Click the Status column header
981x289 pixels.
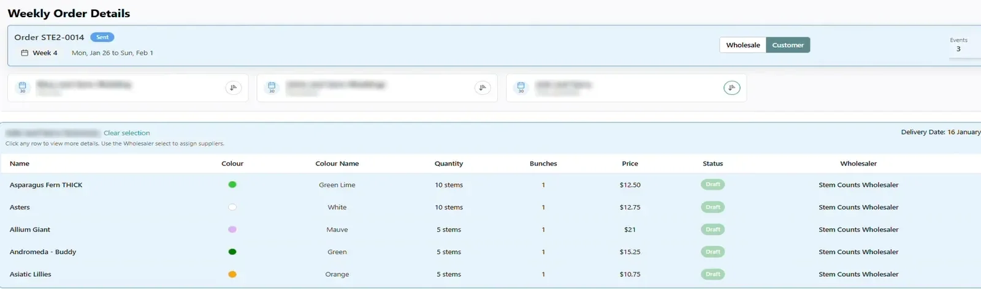pyautogui.click(x=712, y=163)
